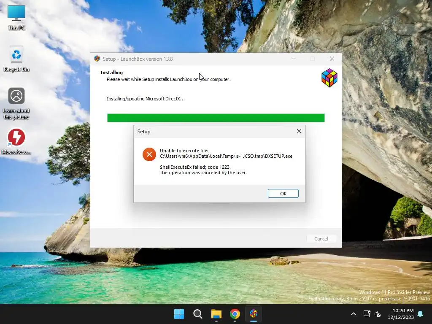Select the MacroRecorder desktop shortcut
432x324 pixels.
click(x=16, y=141)
